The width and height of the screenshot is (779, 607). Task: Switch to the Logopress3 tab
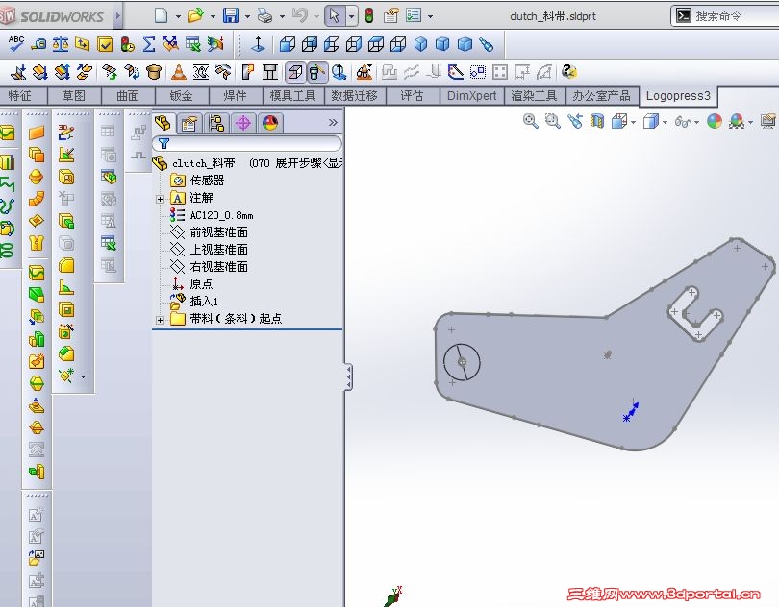point(678,96)
